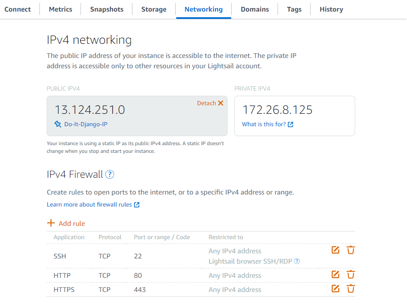Viewport: 407px width, 304px height.
Task: Detach the static IP address
Action: (x=210, y=103)
